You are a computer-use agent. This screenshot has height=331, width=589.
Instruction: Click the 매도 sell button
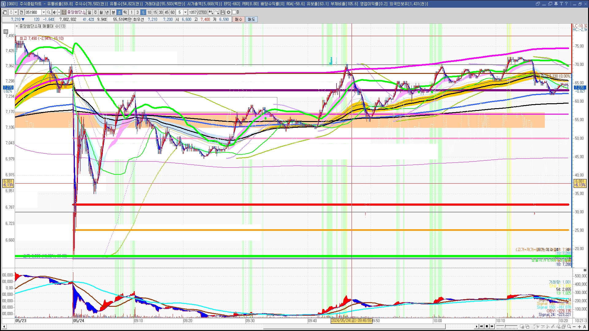(251, 19)
